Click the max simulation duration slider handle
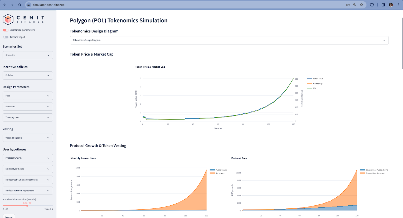Viewport: 403px width, 218px height. (27, 206)
